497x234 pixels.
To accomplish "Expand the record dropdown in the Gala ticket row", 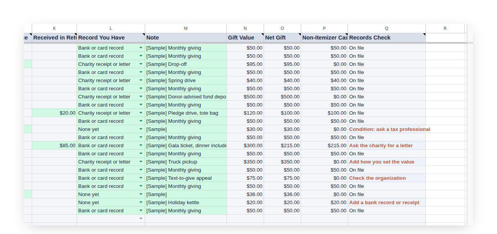I will pyautogui.click(x=141, y=146).
